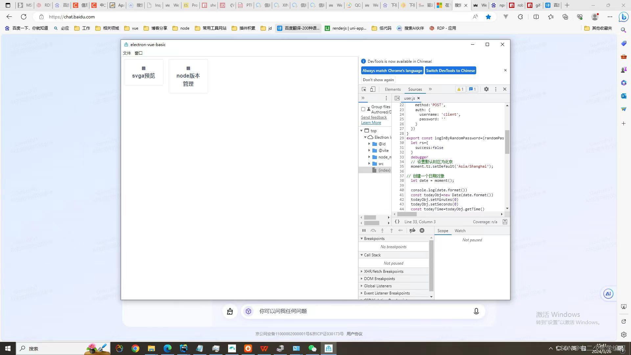
Task: Click the inspect element picker icon
Action: point(364,89)
